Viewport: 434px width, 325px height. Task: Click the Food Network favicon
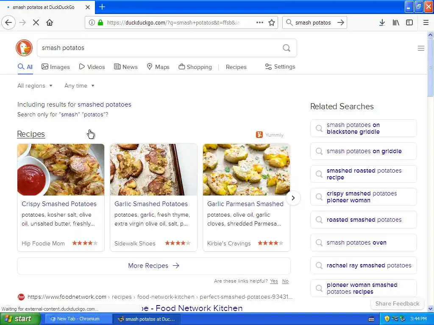(21, 297)
